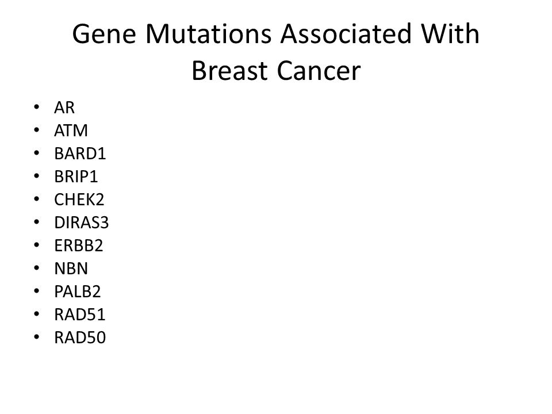Select the NBN gene entry
Screen dimensions: 552x414
pos(71,269)
